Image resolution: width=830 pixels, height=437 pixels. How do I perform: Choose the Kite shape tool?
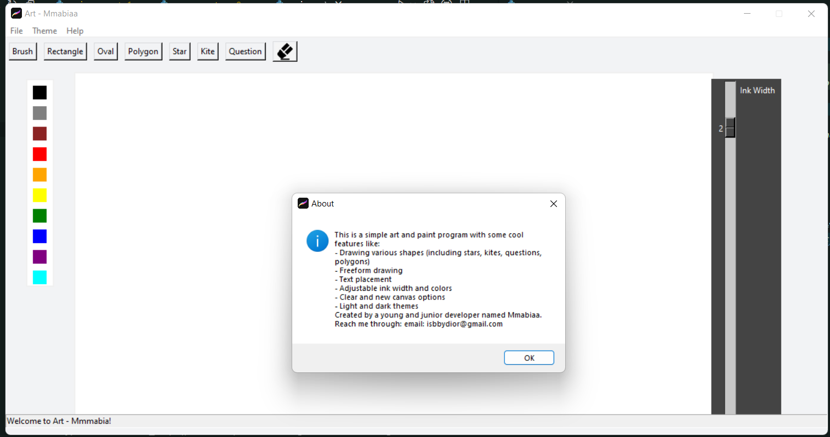coord(208,51)
